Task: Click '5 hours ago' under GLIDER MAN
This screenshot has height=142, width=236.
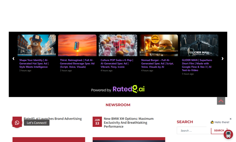Action: pos(188,74)
